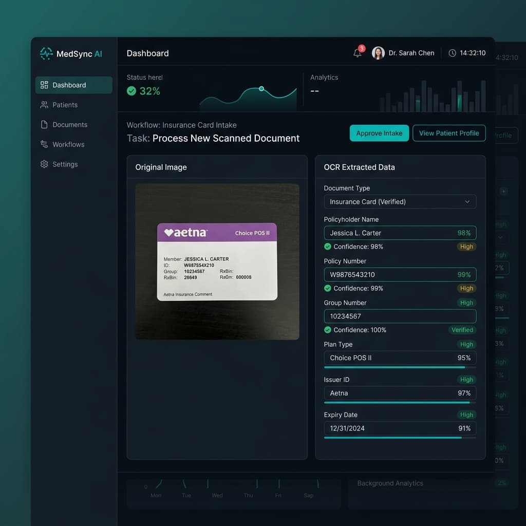Click check icon next to Confidence: 99%
The width and height of the screenshot is (526, 526).
point(328,288)
